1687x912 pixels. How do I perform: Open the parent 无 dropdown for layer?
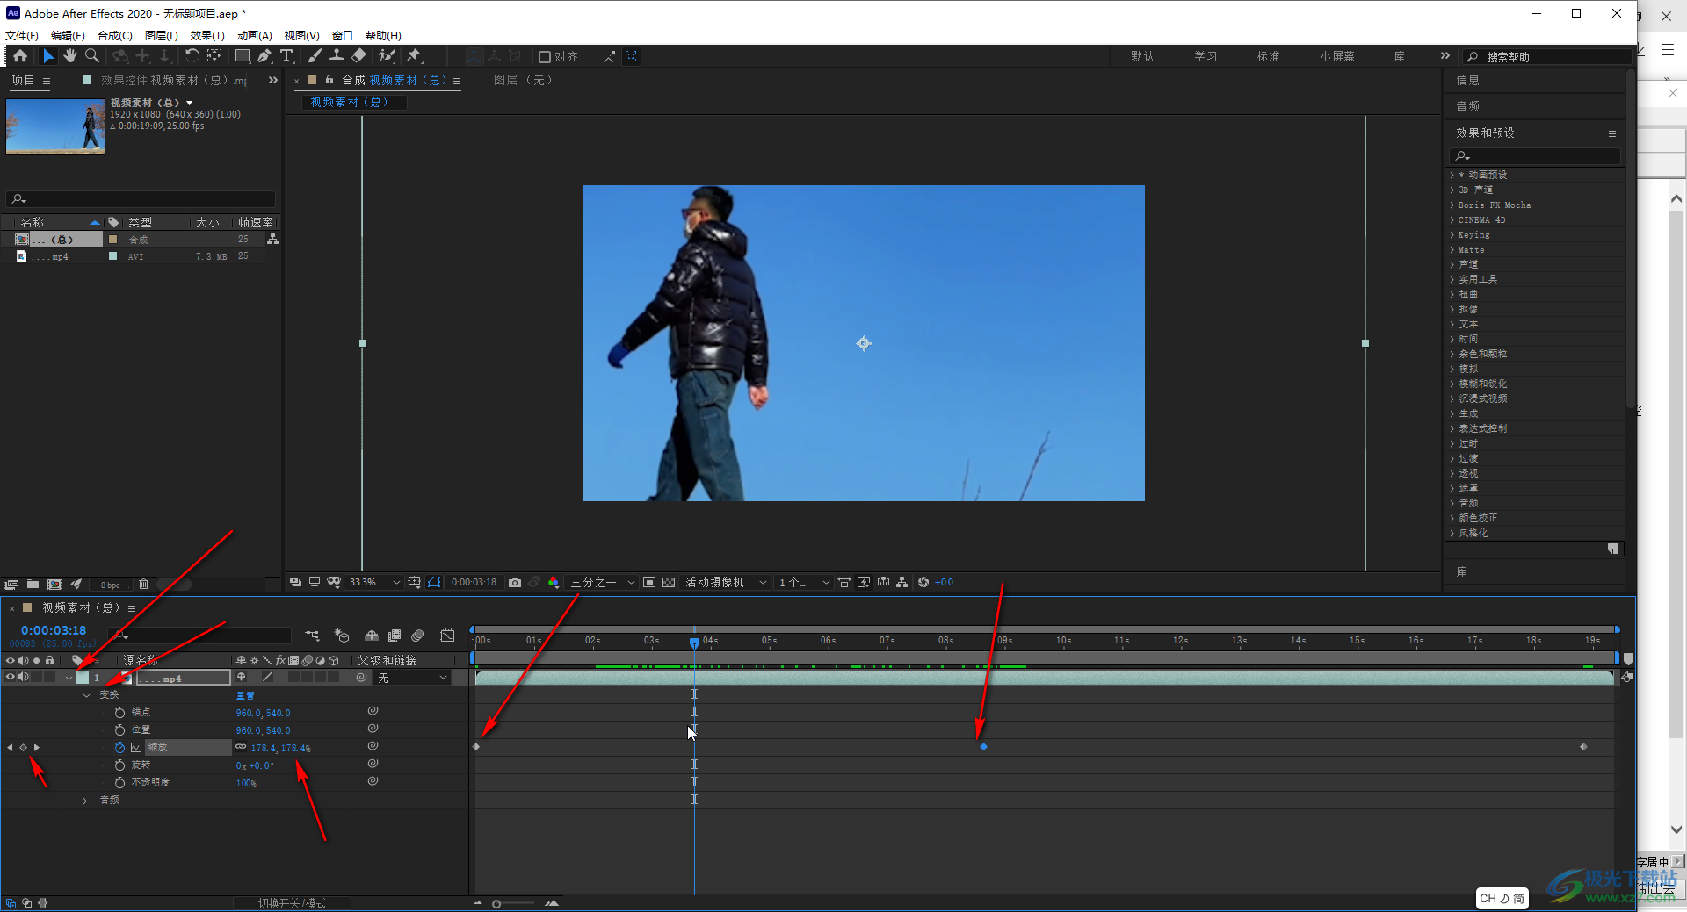pos(412,678)
